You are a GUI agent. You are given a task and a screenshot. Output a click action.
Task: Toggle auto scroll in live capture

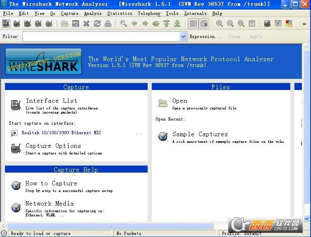tap(204, 24)
